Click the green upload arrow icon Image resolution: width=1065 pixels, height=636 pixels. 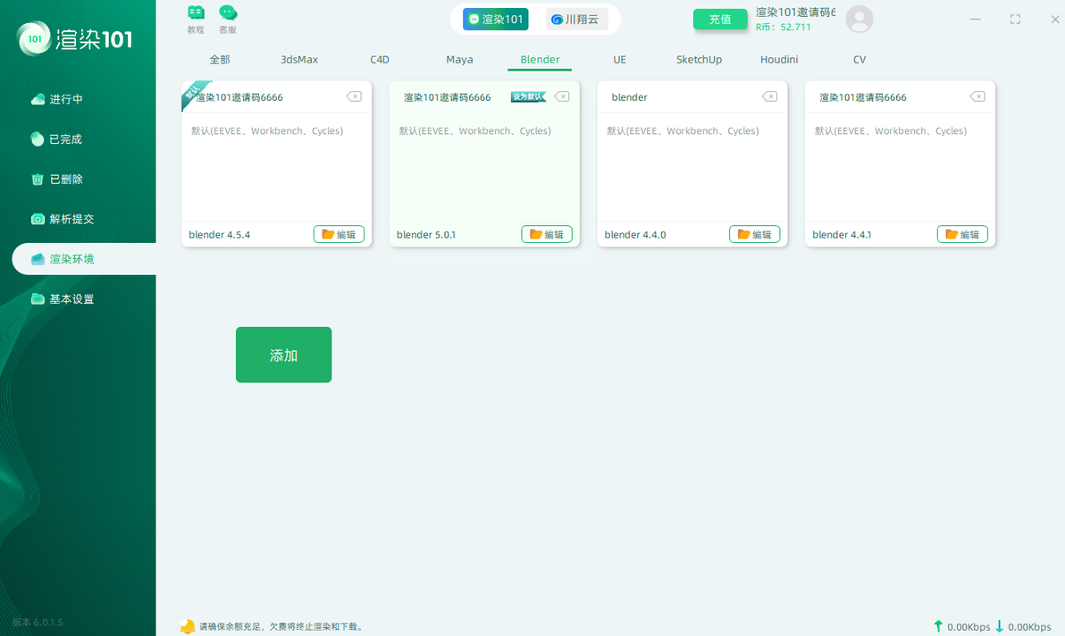tap(938, 626)
